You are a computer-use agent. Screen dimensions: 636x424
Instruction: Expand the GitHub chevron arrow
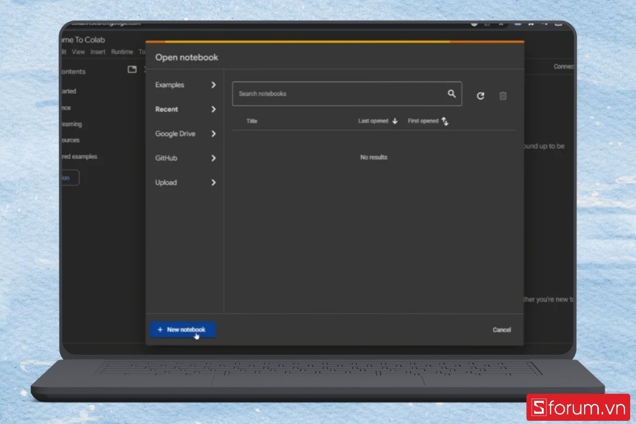tap(214, 158)
